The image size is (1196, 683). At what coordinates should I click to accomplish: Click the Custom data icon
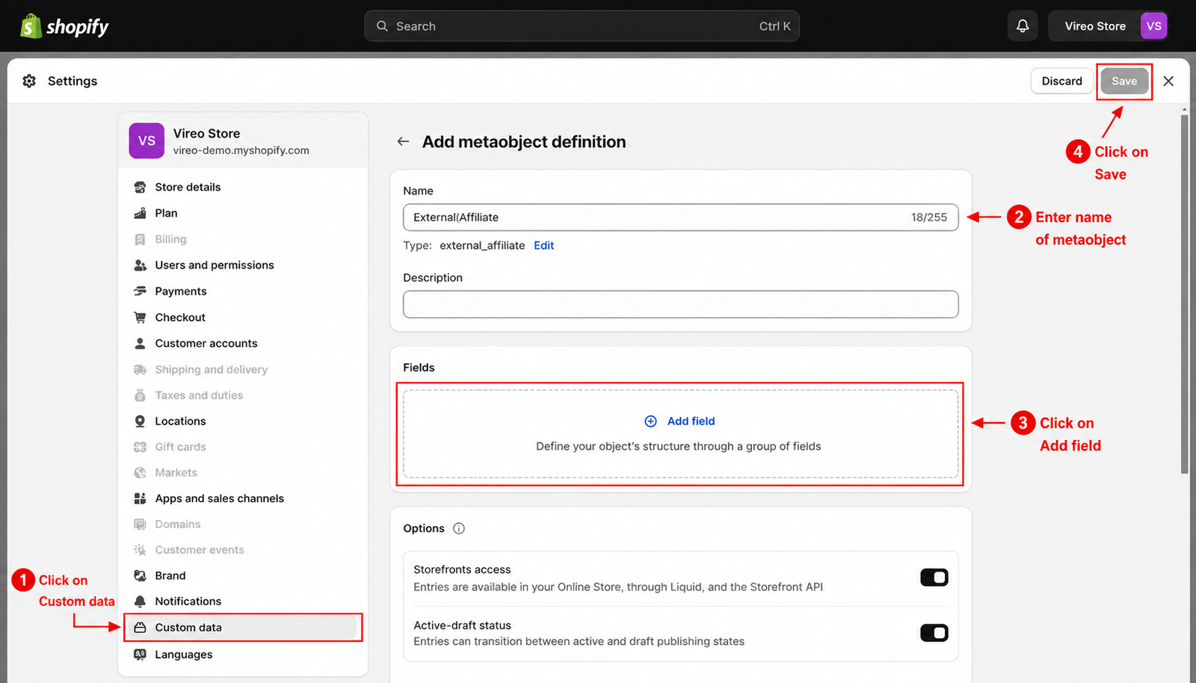140,628
